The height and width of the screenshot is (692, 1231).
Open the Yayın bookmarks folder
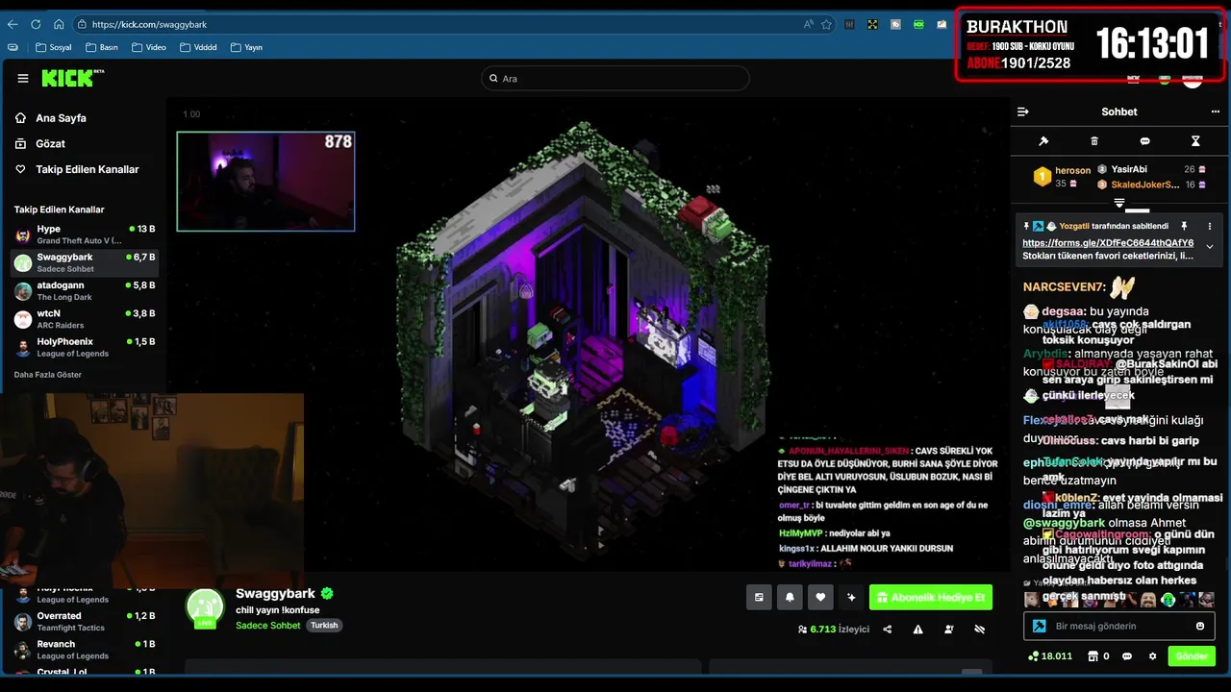tap(246, 47)
